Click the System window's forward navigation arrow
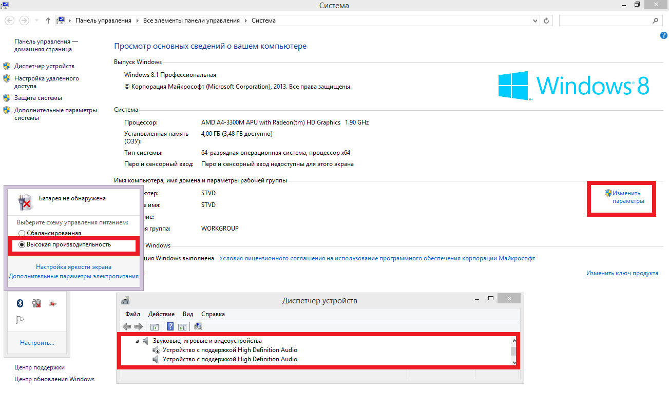 tap(24, 20)
